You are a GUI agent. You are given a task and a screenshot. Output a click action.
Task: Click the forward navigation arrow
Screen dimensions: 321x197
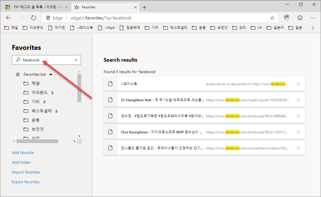tap(21, 18)
